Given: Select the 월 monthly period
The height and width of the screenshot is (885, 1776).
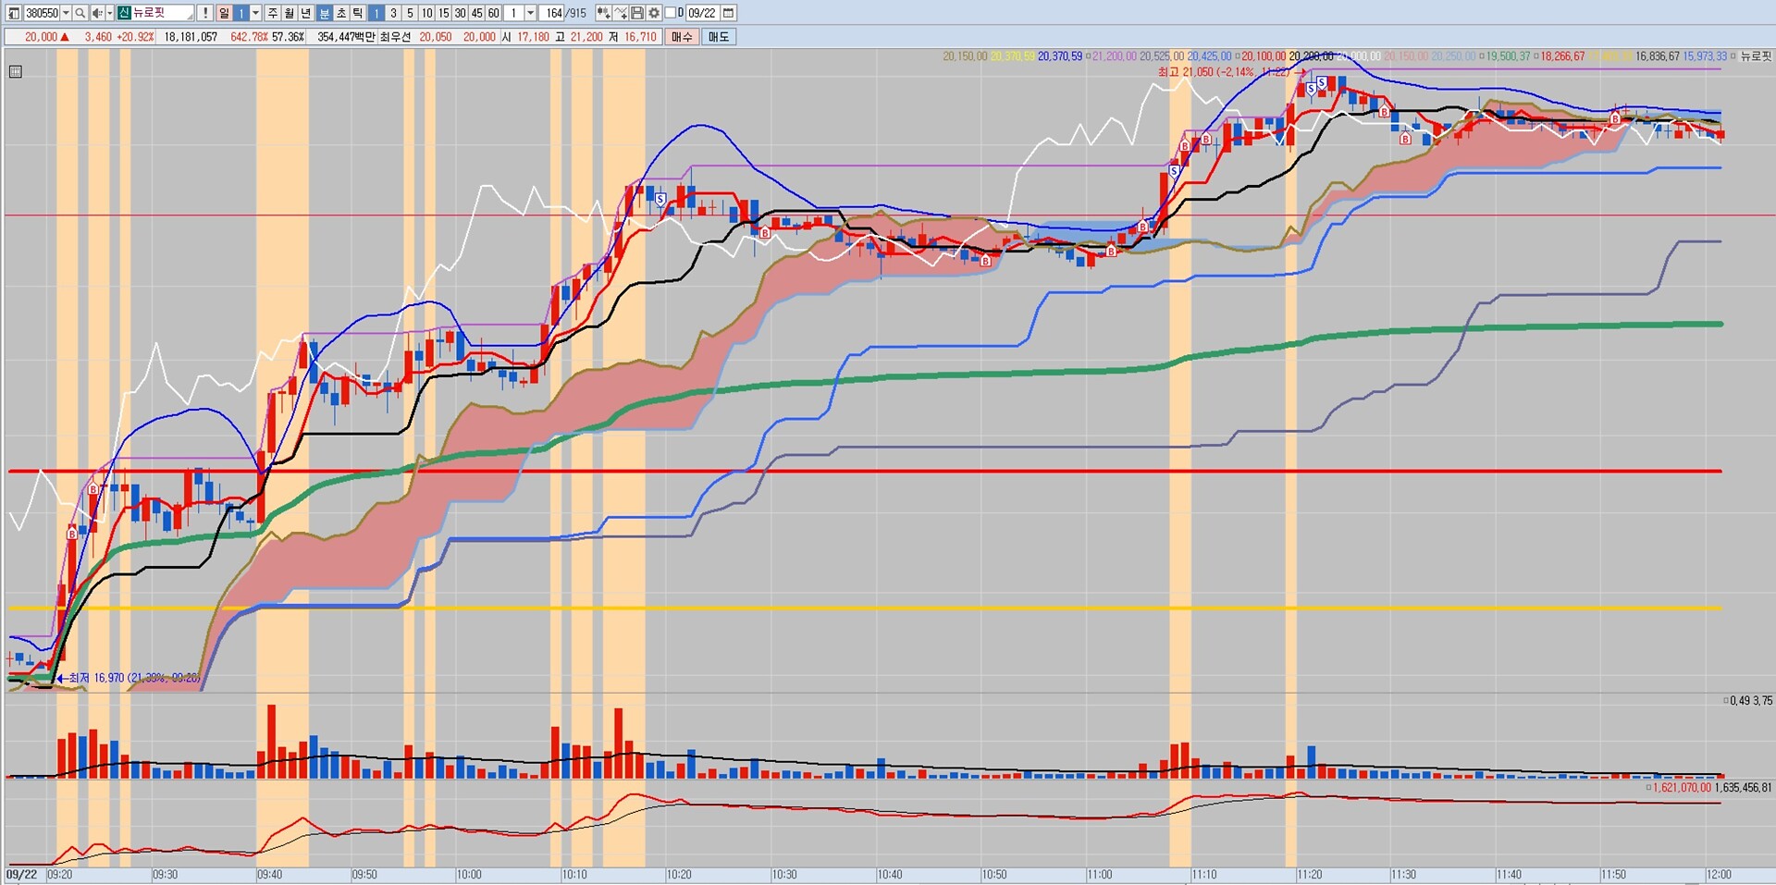Looking at the screenshot, I should point(290,13).
